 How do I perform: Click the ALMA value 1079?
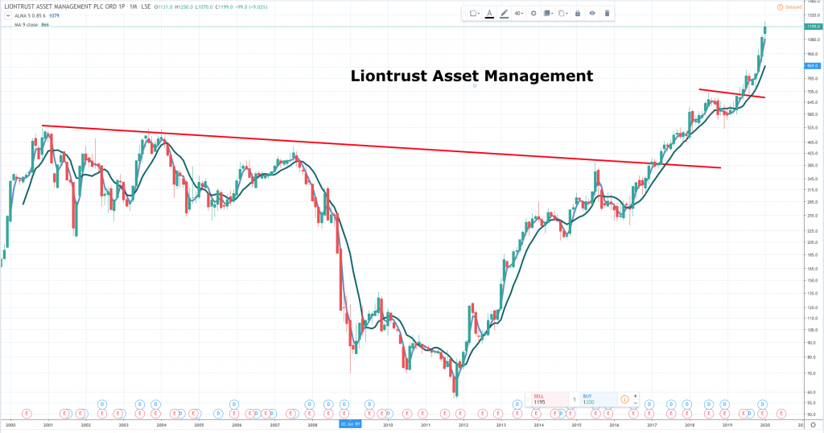click(54, 16)
